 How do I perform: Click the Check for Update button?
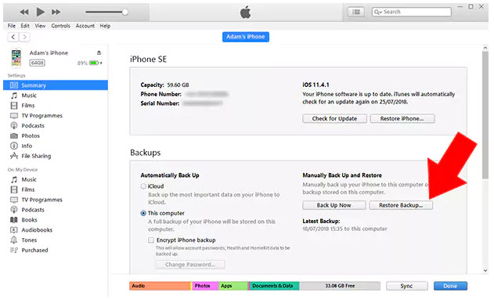point(334,119)
